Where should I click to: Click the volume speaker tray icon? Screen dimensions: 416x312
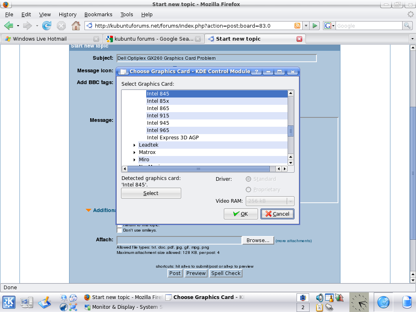[320, 298]
